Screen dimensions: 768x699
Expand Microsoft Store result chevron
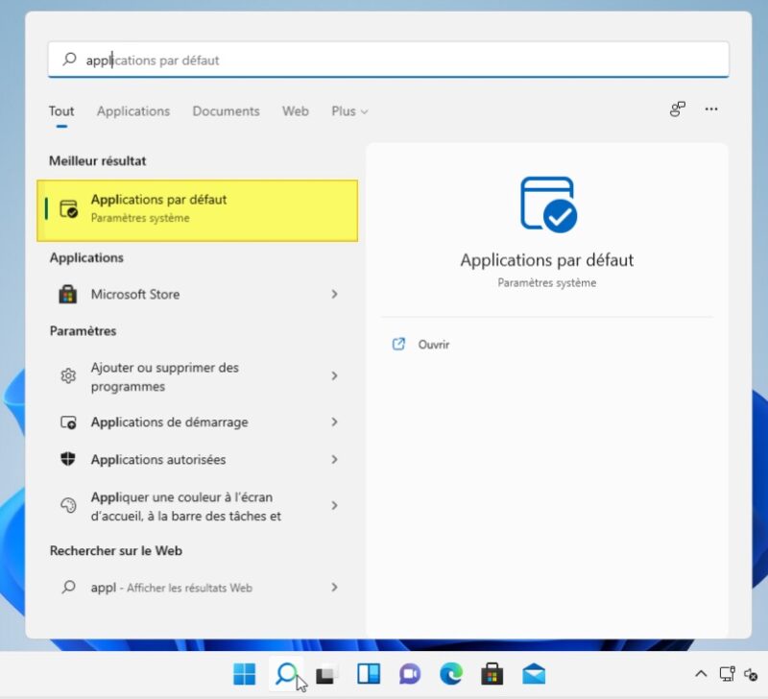point(334,294)
